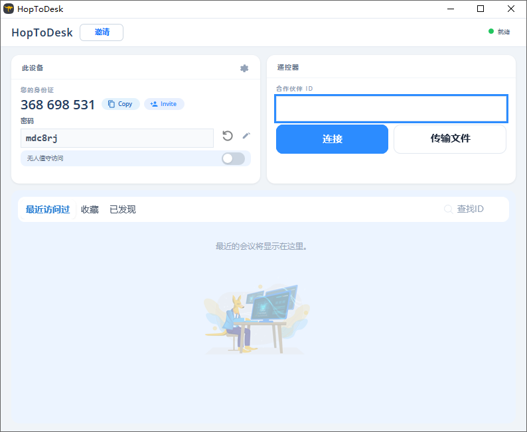This screenshot has height=432, width=527.
Task: Click the 您的身份证 label
Action: tap(37, 90)
